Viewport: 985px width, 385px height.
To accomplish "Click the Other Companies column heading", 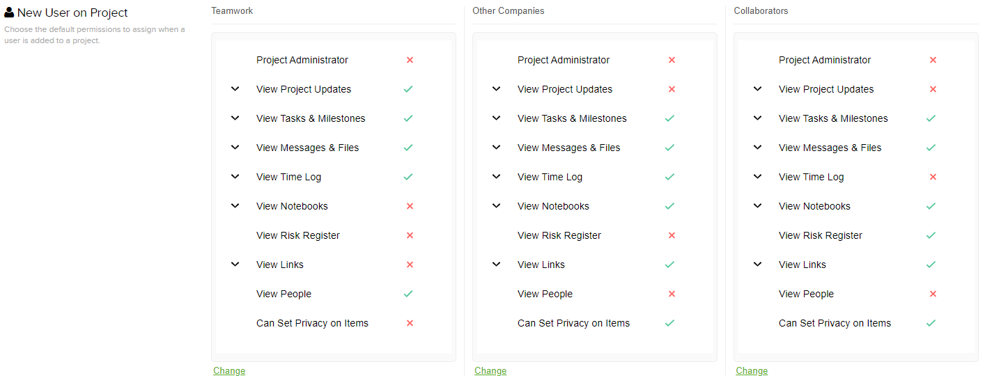I will coord(509,11).
